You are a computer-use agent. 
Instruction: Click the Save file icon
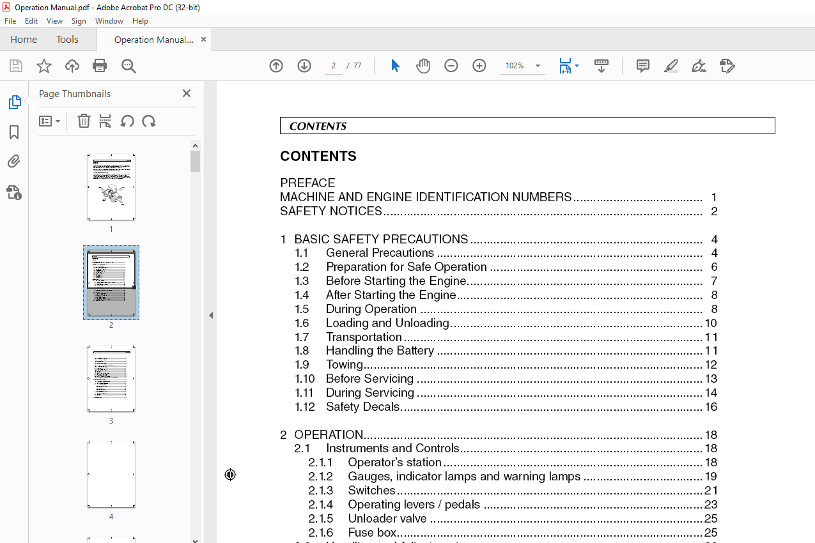click(16, 66)
